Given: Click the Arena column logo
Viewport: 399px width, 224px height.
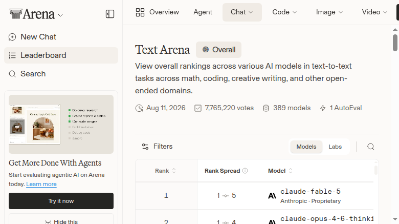Looking at the screenshot, I should [x=16, y=14].
